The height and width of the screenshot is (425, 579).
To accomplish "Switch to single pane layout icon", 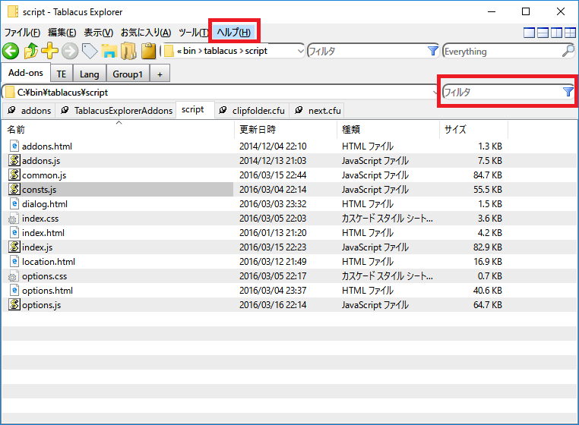I will [529, 33].
